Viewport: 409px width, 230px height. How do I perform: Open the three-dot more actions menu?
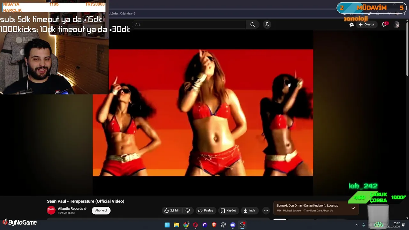pos(266,211)
